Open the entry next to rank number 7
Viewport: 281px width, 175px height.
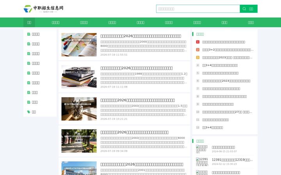[221, 89]
